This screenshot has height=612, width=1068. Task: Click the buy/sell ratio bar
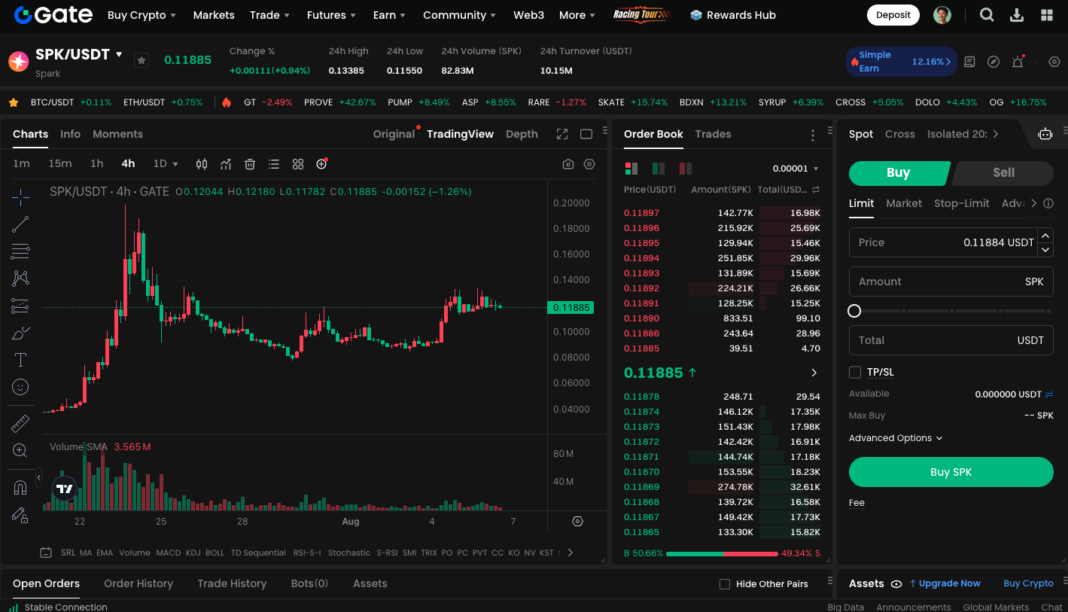point(722,554)
